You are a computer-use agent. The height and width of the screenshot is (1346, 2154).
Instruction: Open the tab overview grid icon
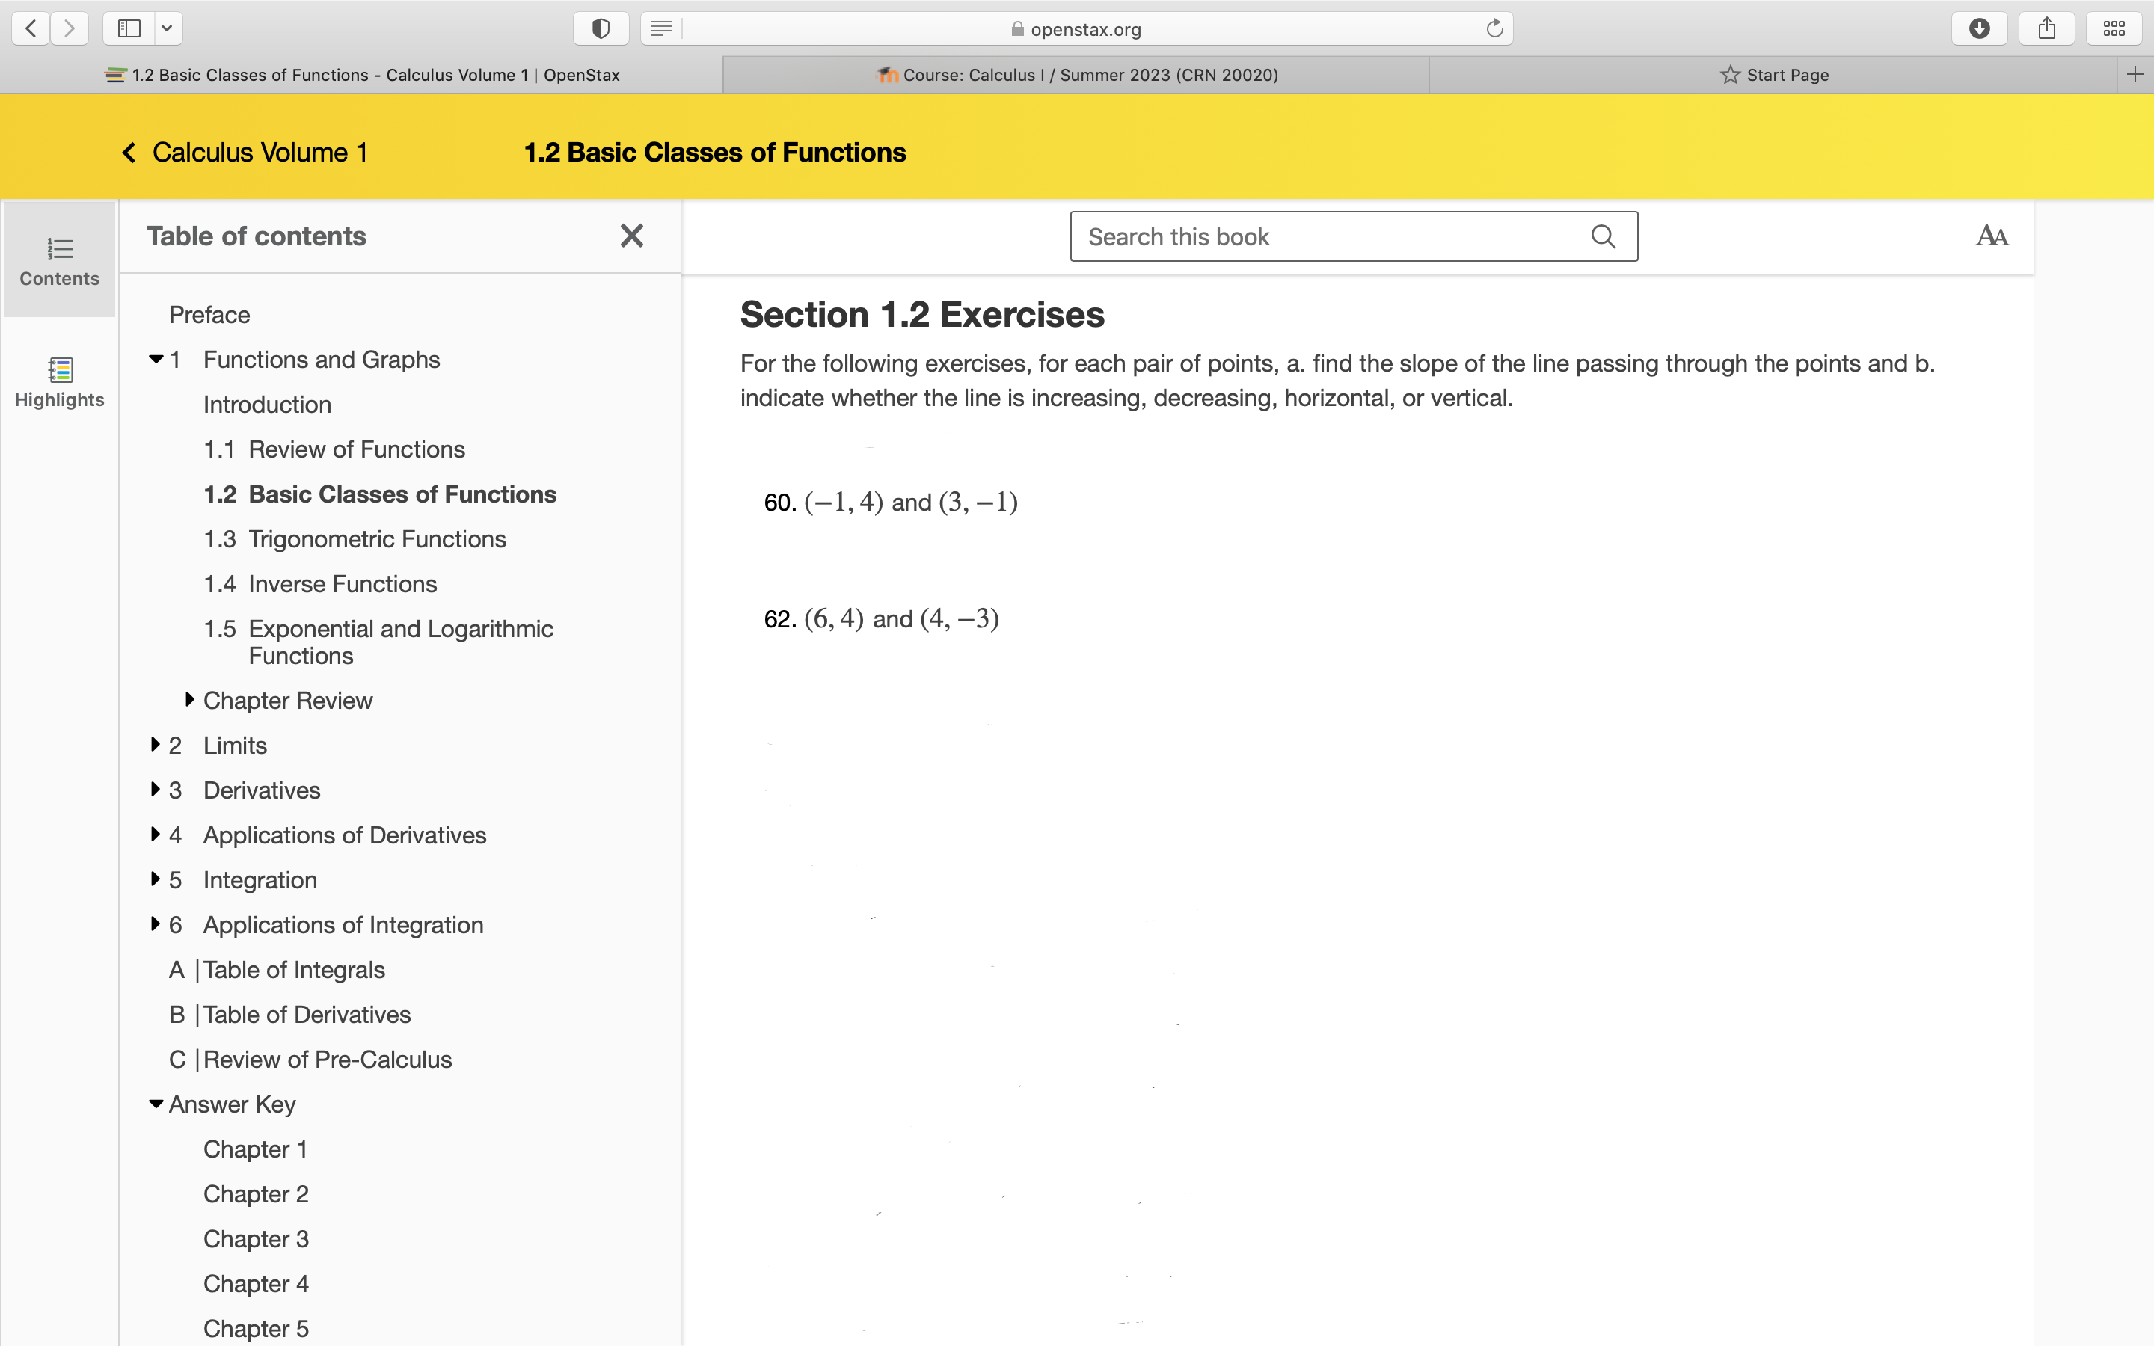(2113, 28)
